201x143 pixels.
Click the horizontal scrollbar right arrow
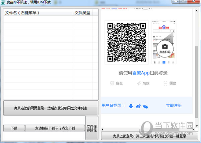click(193, 130)
